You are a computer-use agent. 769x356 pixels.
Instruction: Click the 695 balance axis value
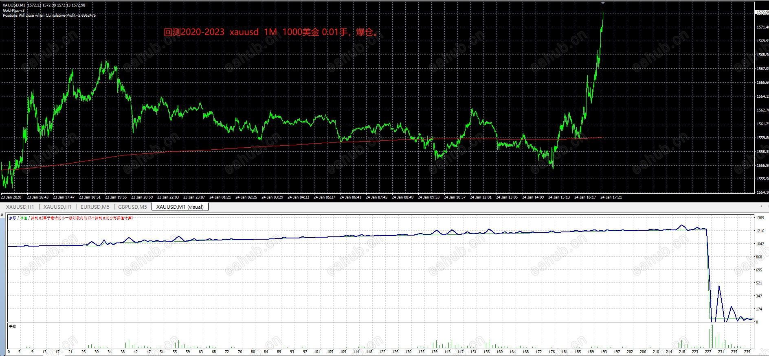click(759, 270)
